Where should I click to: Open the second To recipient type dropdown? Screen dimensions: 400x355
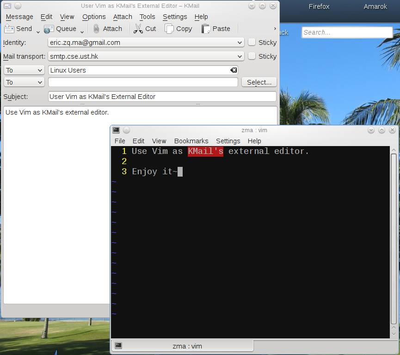tap(24, 82)
